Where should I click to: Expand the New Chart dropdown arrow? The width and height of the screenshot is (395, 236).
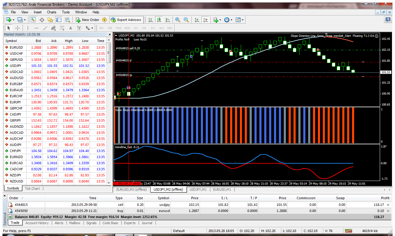[x=13, y=20]
